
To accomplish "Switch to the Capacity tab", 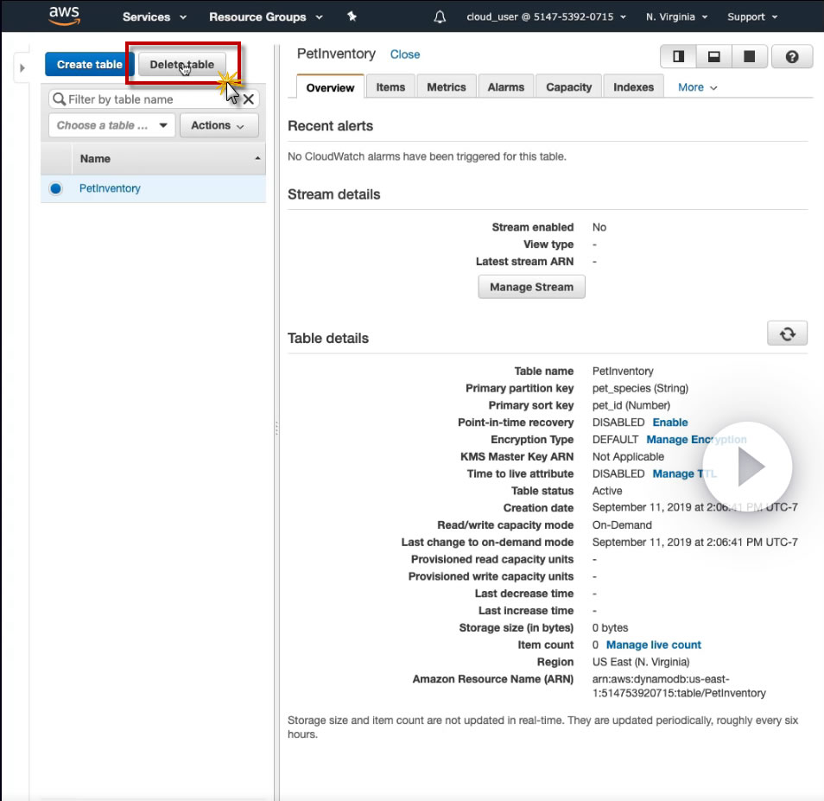I will (x=568, y=86).
